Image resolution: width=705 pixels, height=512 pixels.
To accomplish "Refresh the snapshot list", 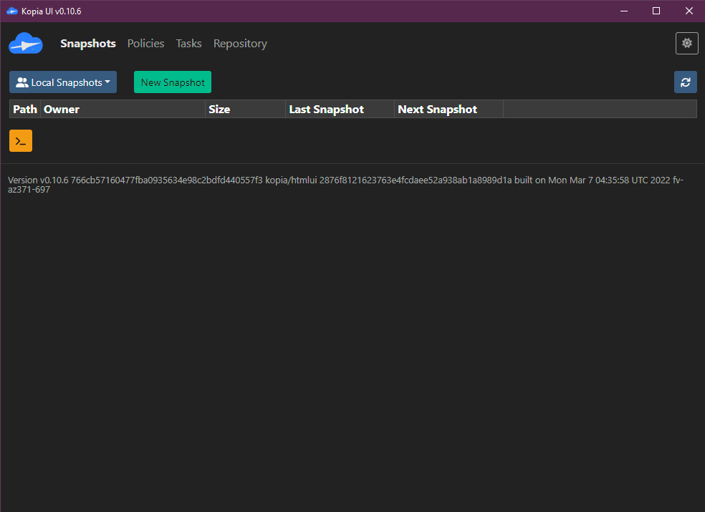I will coord(685,82).
